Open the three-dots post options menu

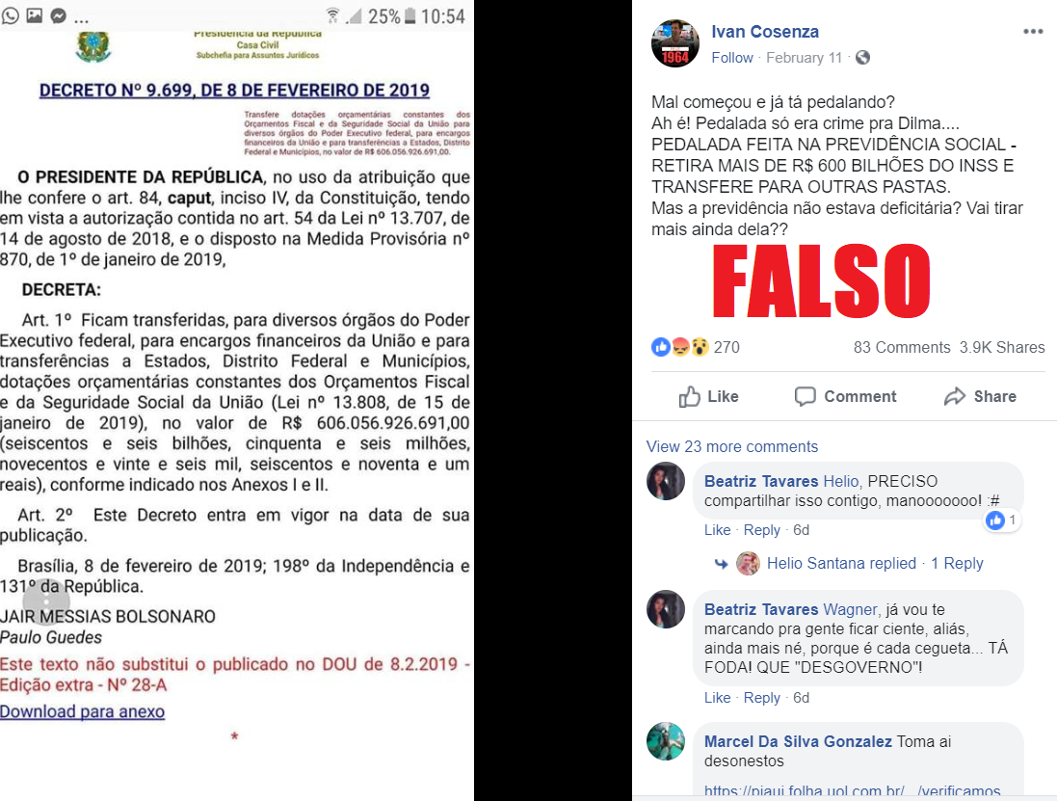1033,32
